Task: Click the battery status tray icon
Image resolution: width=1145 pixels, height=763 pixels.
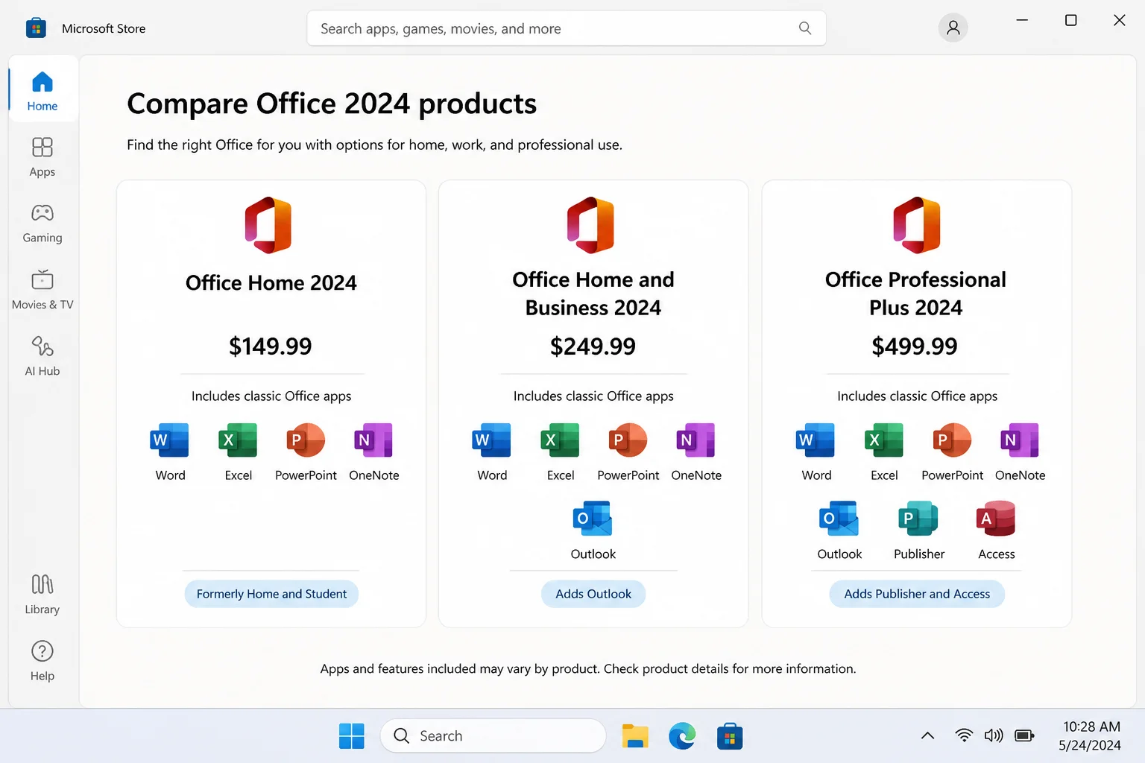Action: 1024,736
